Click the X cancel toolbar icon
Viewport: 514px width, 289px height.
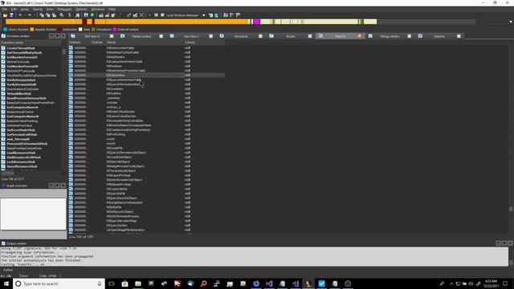click(141, 15)
